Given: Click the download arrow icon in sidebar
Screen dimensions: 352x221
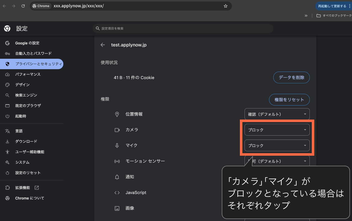Looking at the screenshot, I should coord(7,141).
